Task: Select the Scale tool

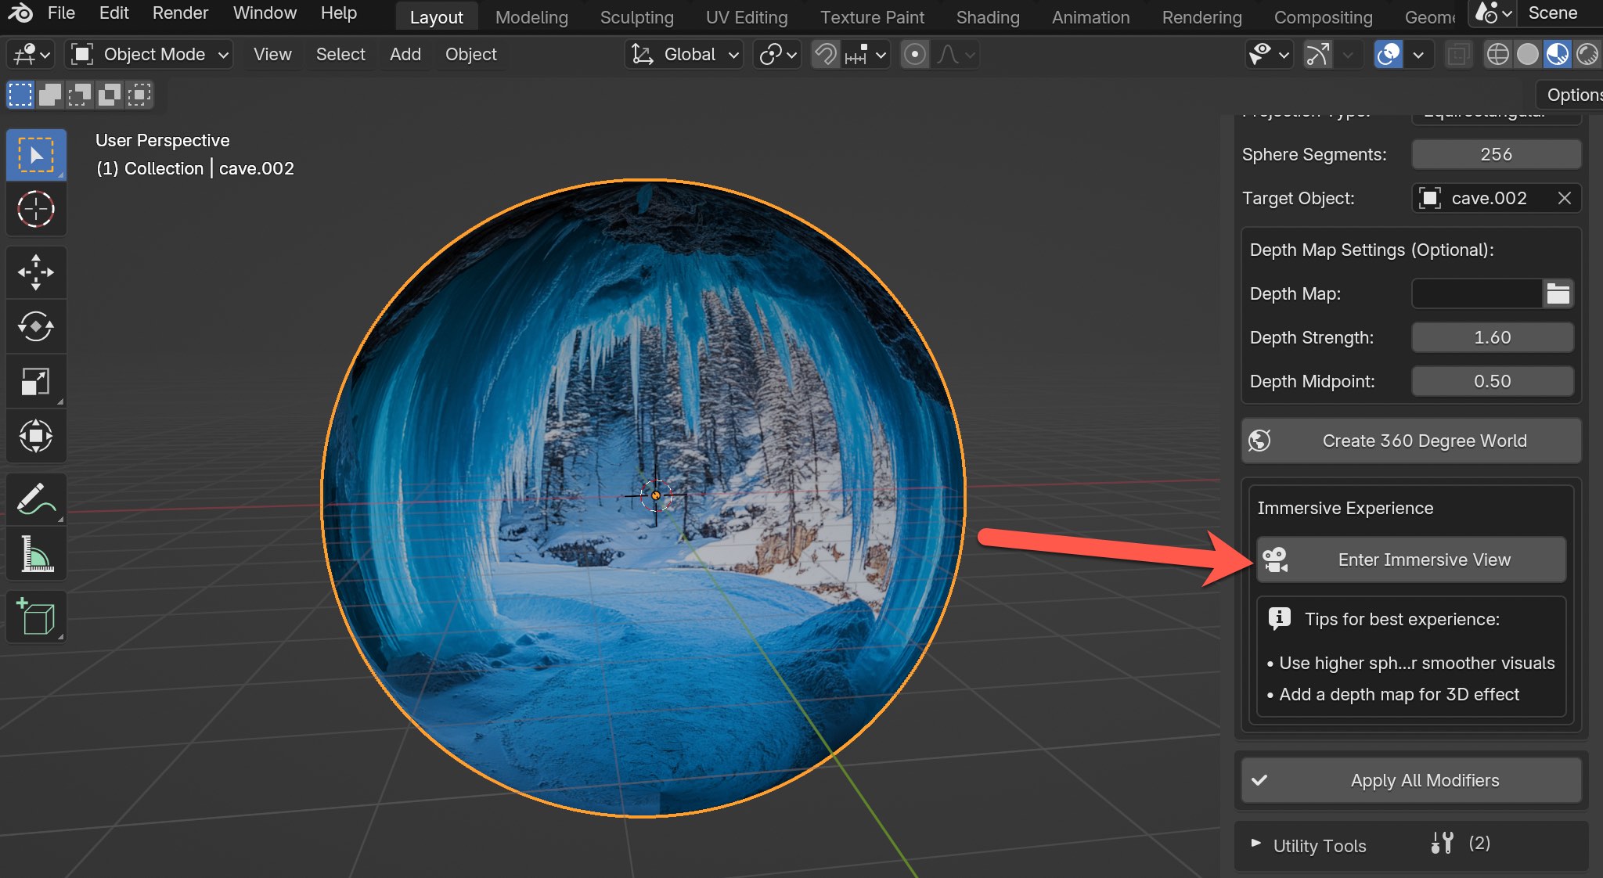Action: (x=36, y=382)
